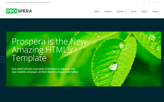Open the Twitter social icon
Image resolution: width=164 pixels, height=102 pixels.
pyautogui.click(x=149, y=2)
